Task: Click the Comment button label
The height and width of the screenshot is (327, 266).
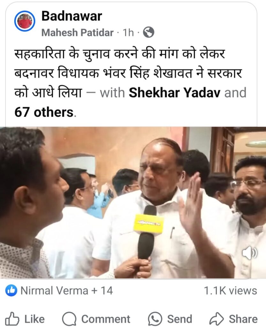Action: pyautogui.click(x=106, y=319)
